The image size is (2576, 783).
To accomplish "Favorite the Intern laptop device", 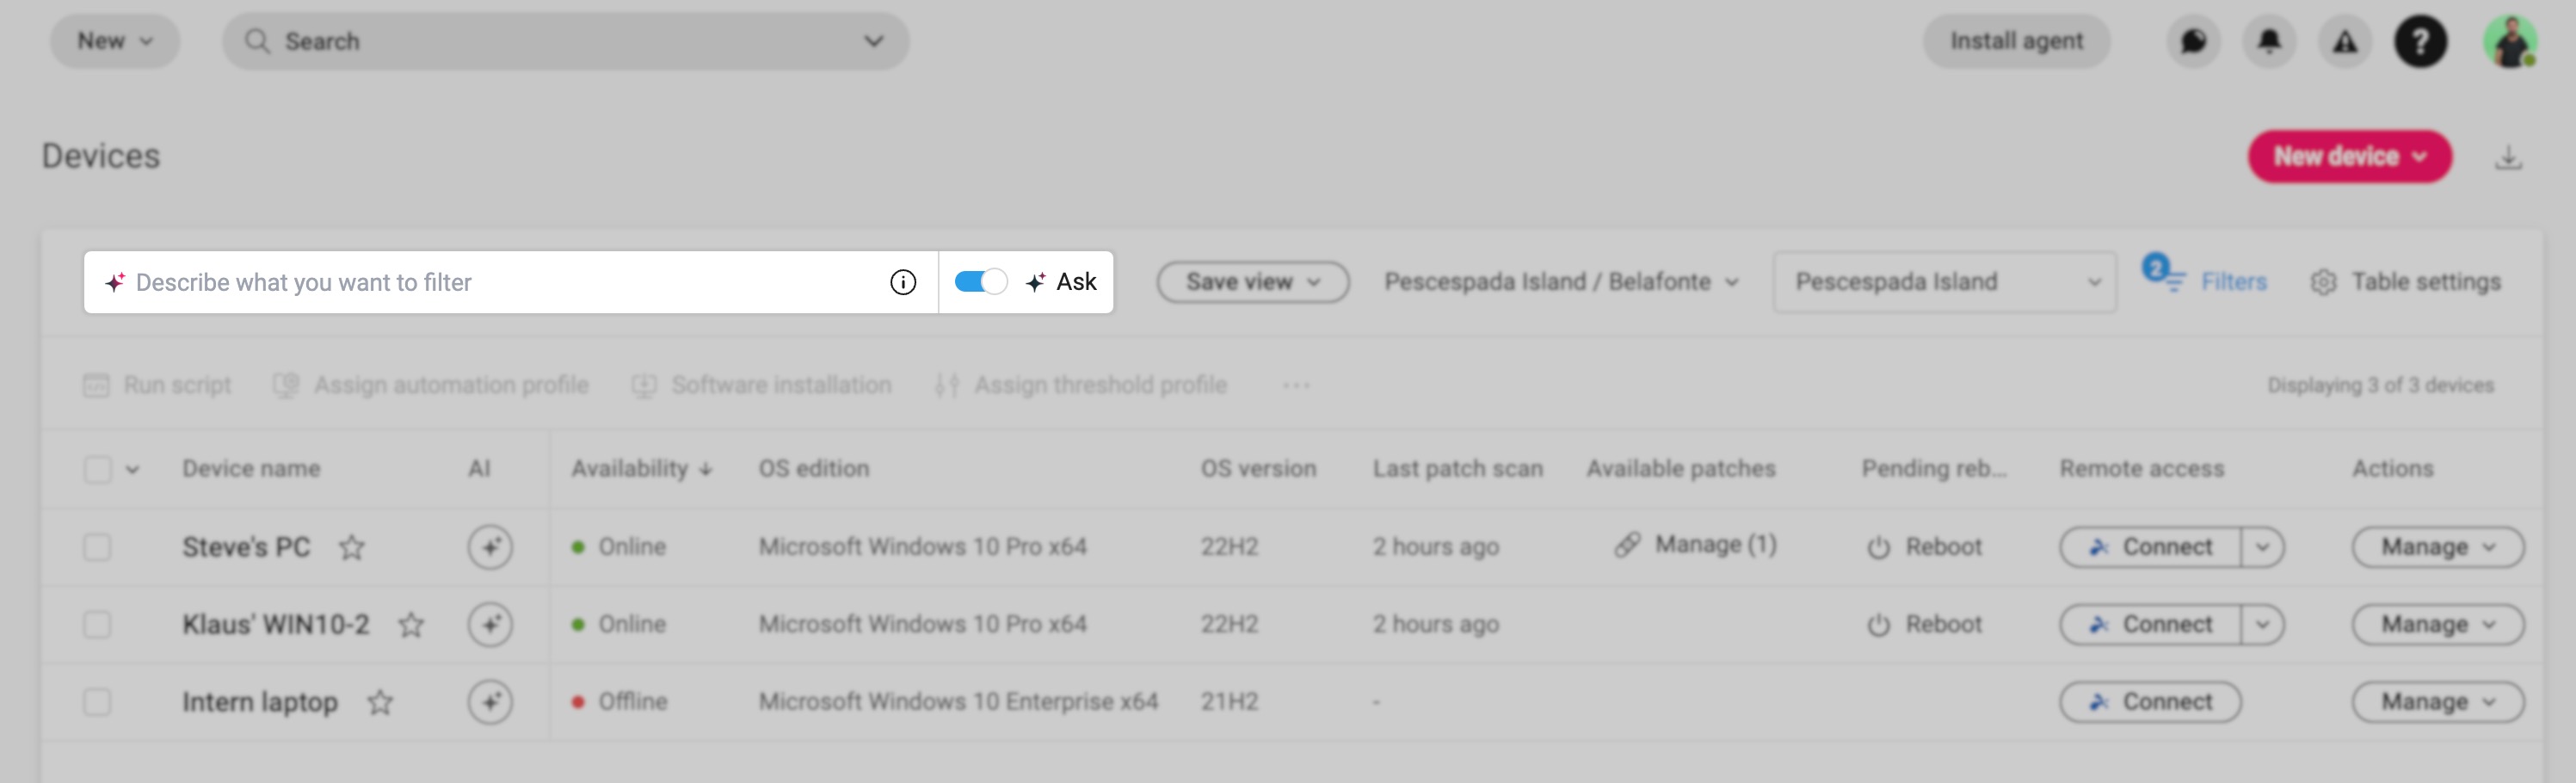I will click(380, 703).
